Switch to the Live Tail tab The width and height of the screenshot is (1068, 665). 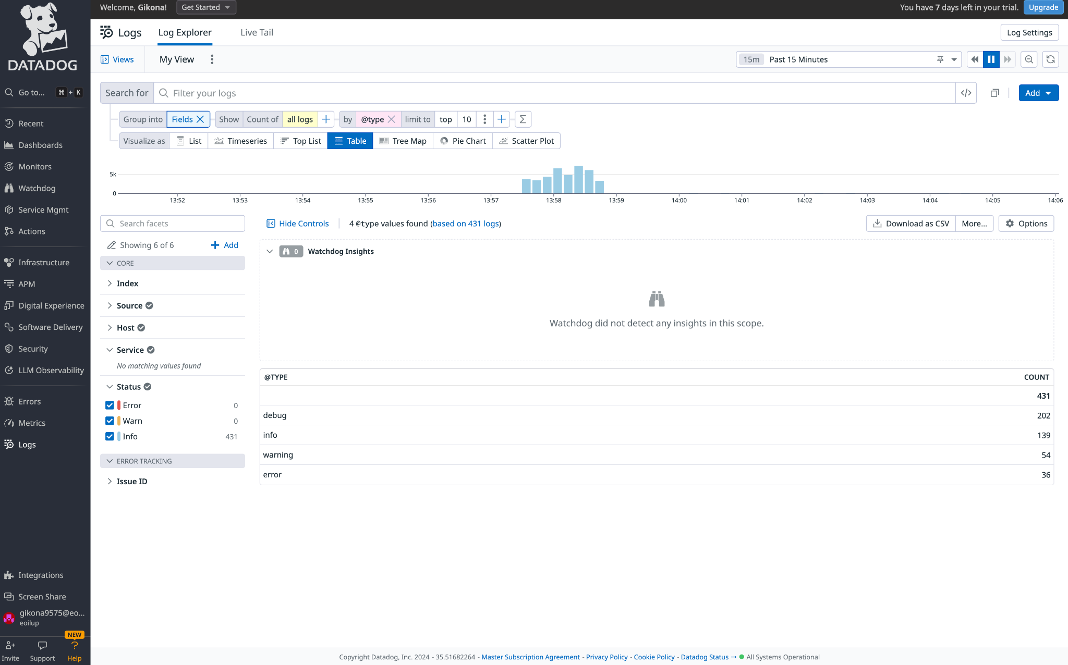[257, 32]
